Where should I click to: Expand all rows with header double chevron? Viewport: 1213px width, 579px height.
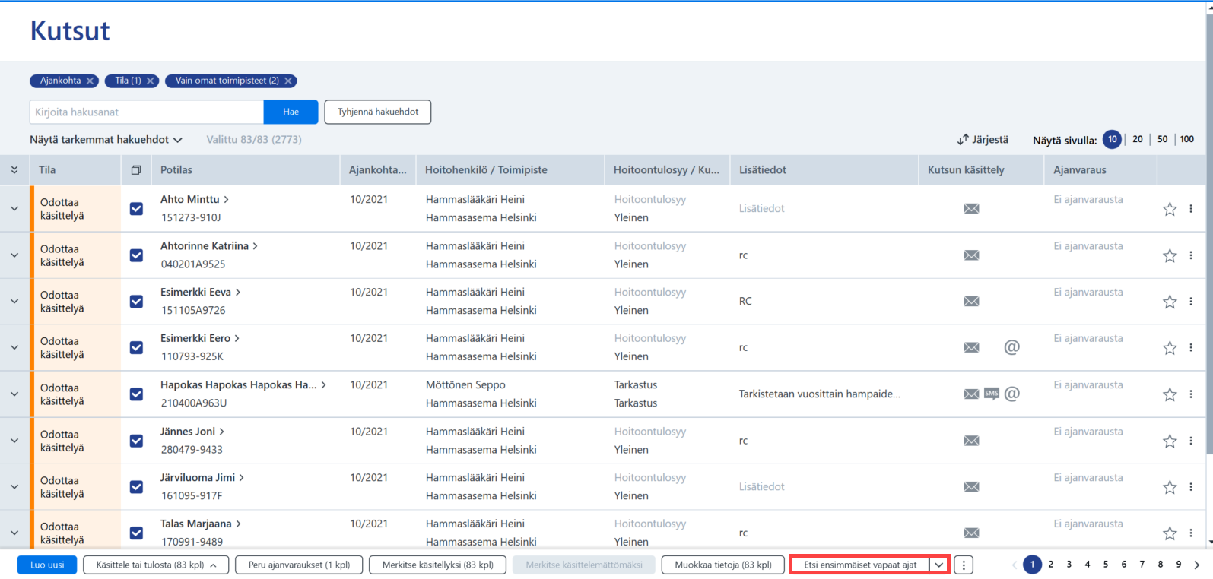14,170
